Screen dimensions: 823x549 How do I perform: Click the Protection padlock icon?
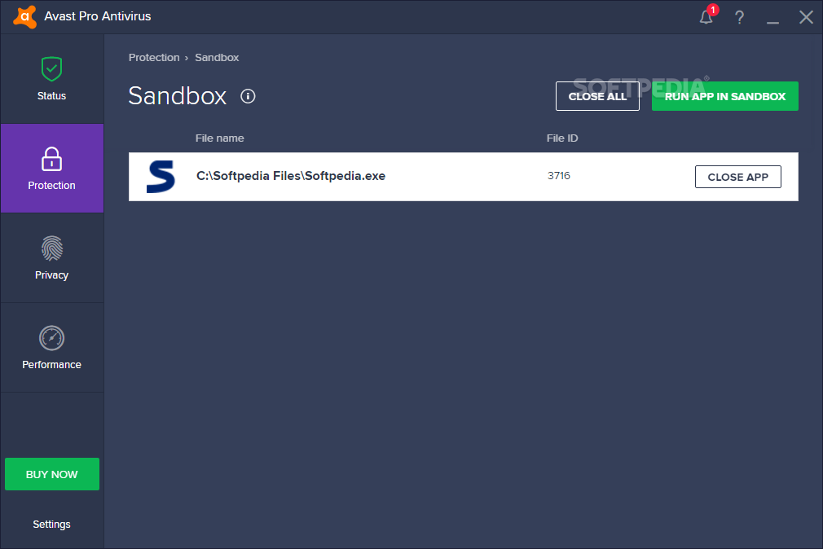51,159
